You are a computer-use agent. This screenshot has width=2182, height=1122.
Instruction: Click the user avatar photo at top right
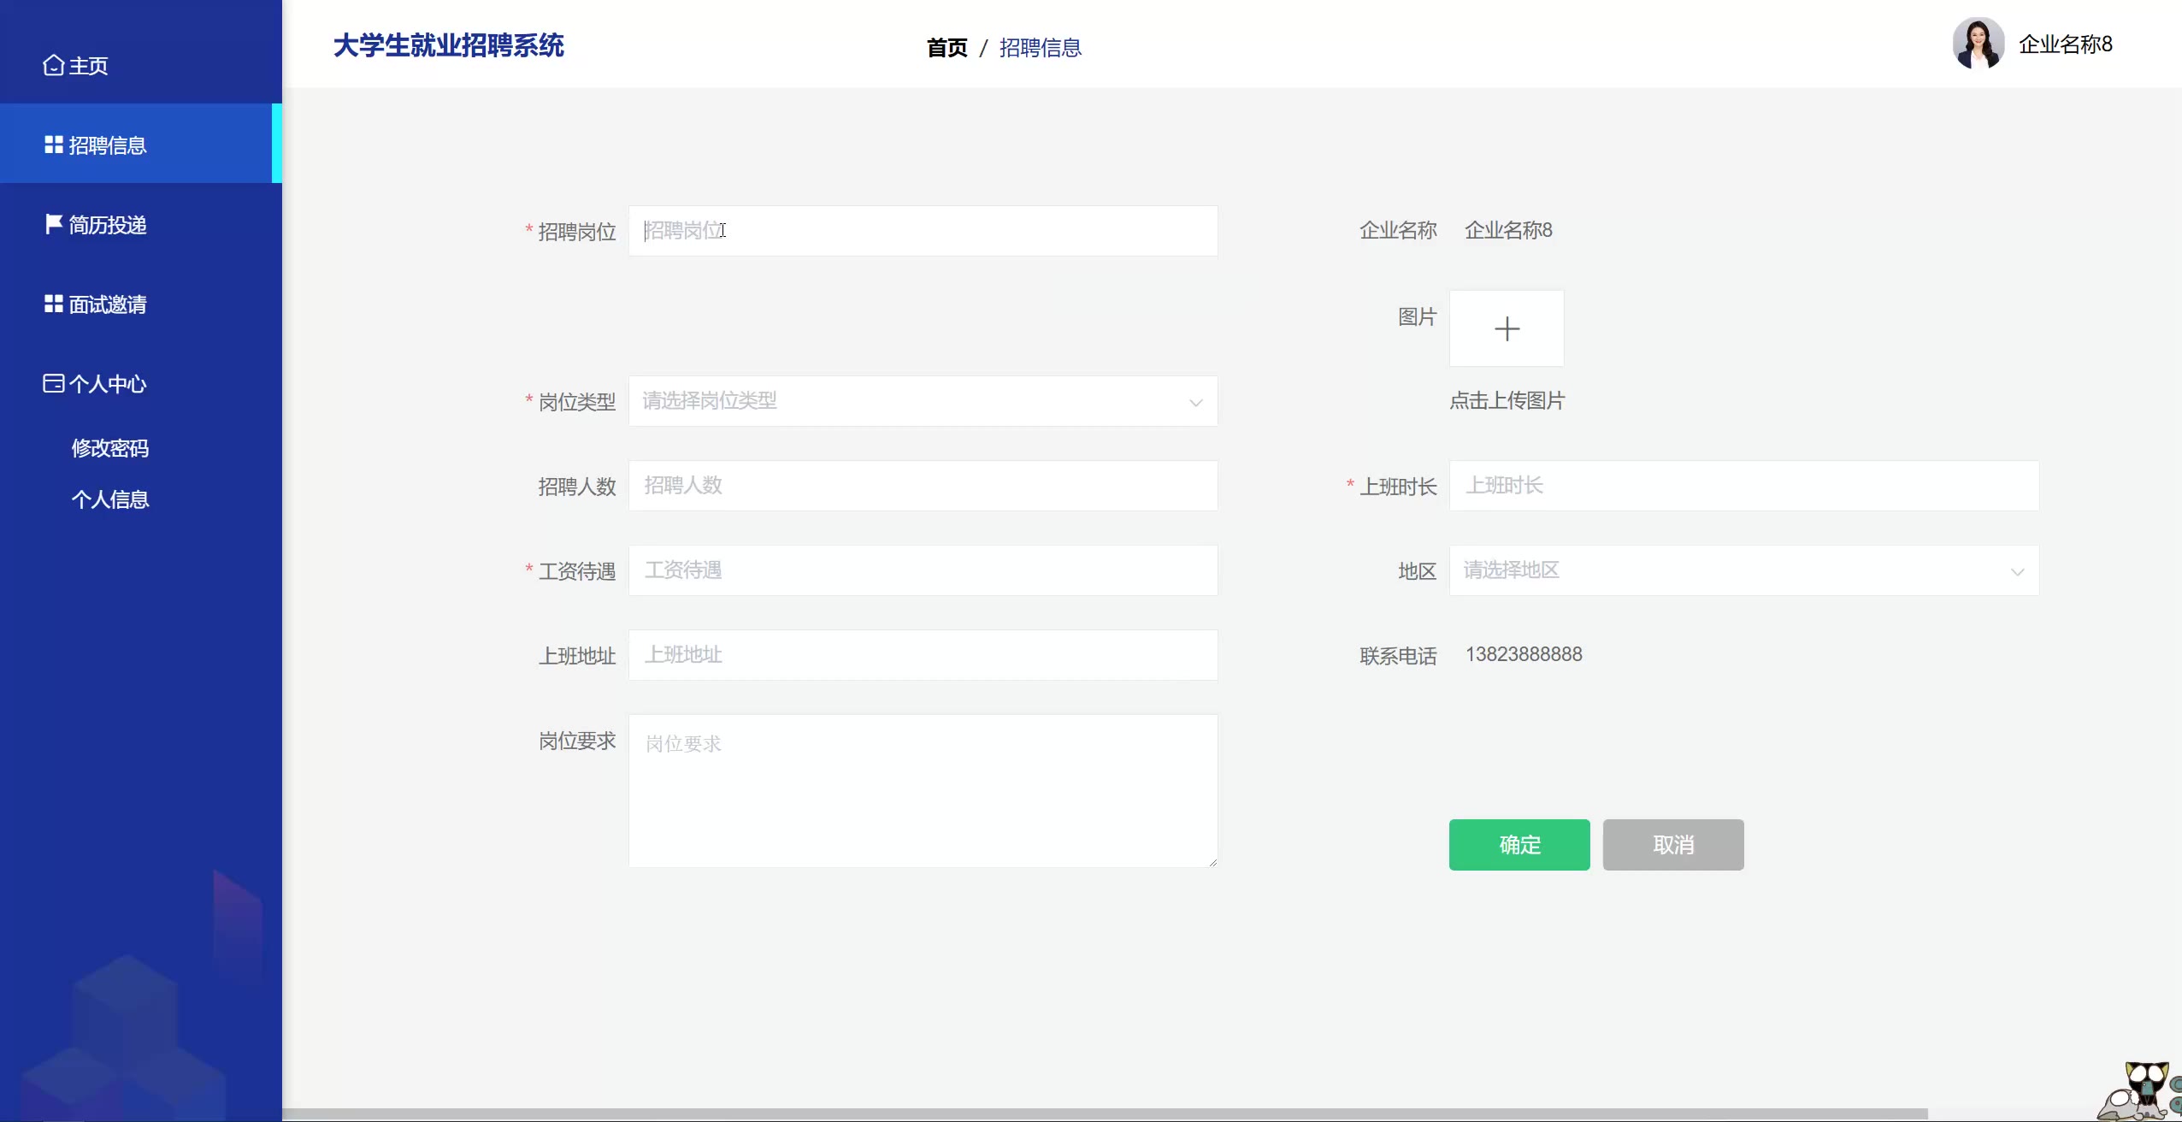point(1978,44)
